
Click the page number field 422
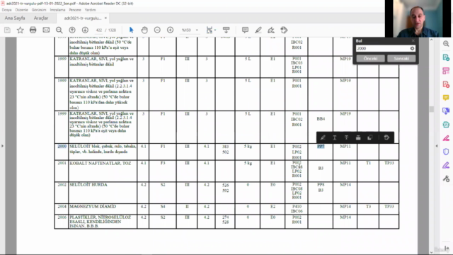(99, 30)
